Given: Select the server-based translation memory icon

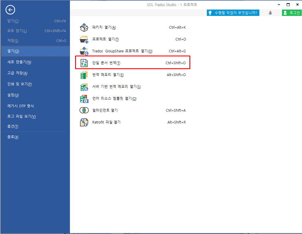Looking at the screenshot, I should point(84,86).
